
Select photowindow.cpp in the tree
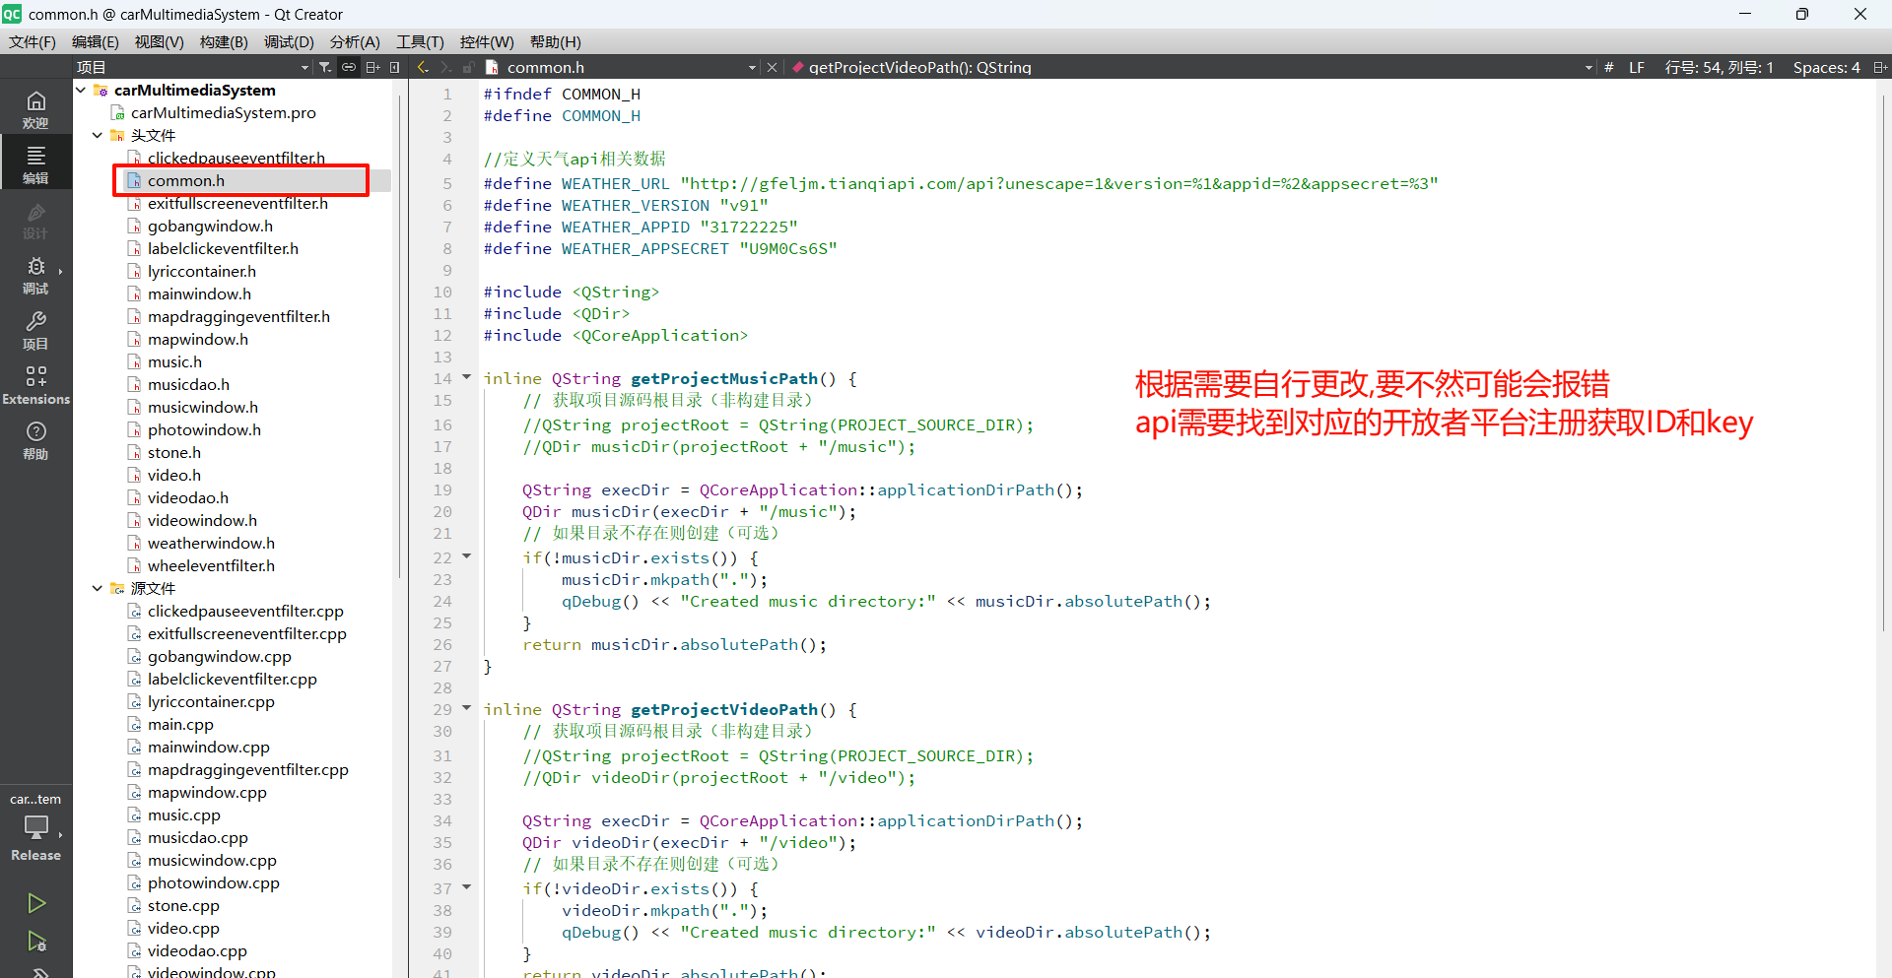pos(214,882)
